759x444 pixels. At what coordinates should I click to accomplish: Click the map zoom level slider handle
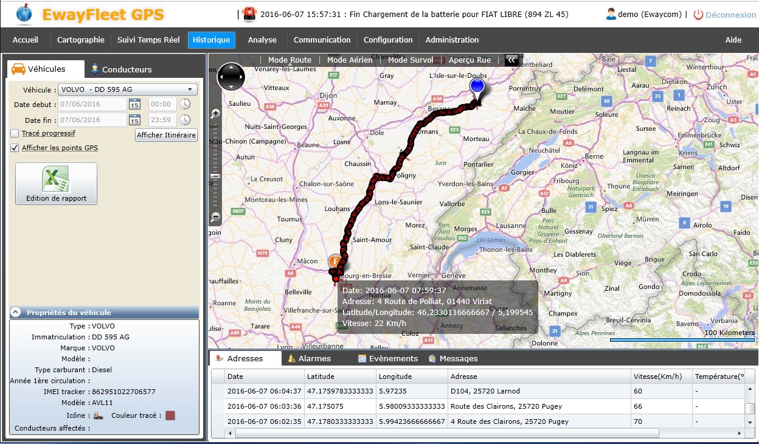215,176
